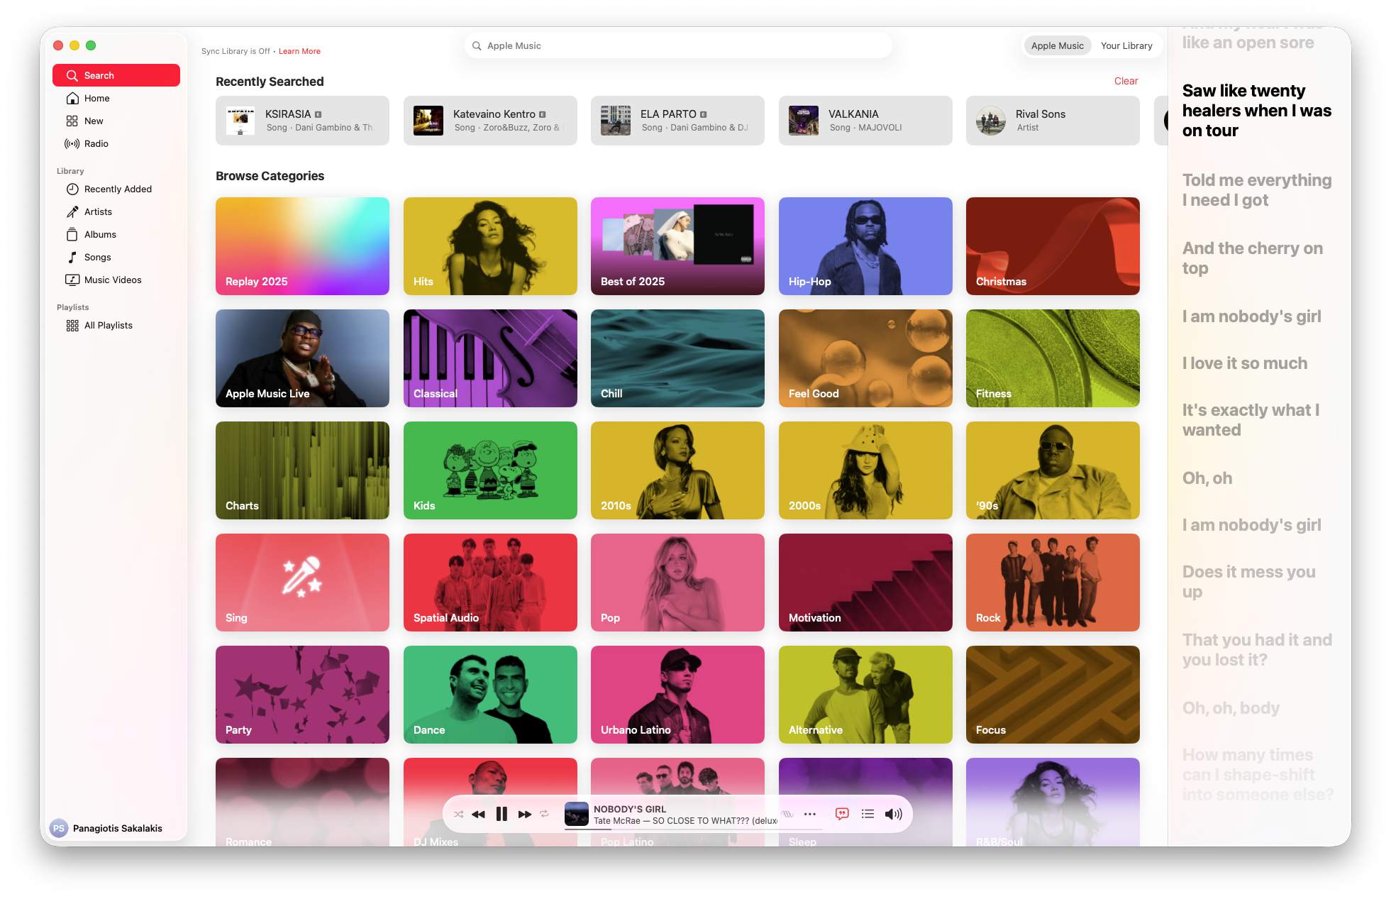This screenshot has height=899, width=1391.
Task: Select the Apple Music search scope
Action: click(x=1057, y=45)
